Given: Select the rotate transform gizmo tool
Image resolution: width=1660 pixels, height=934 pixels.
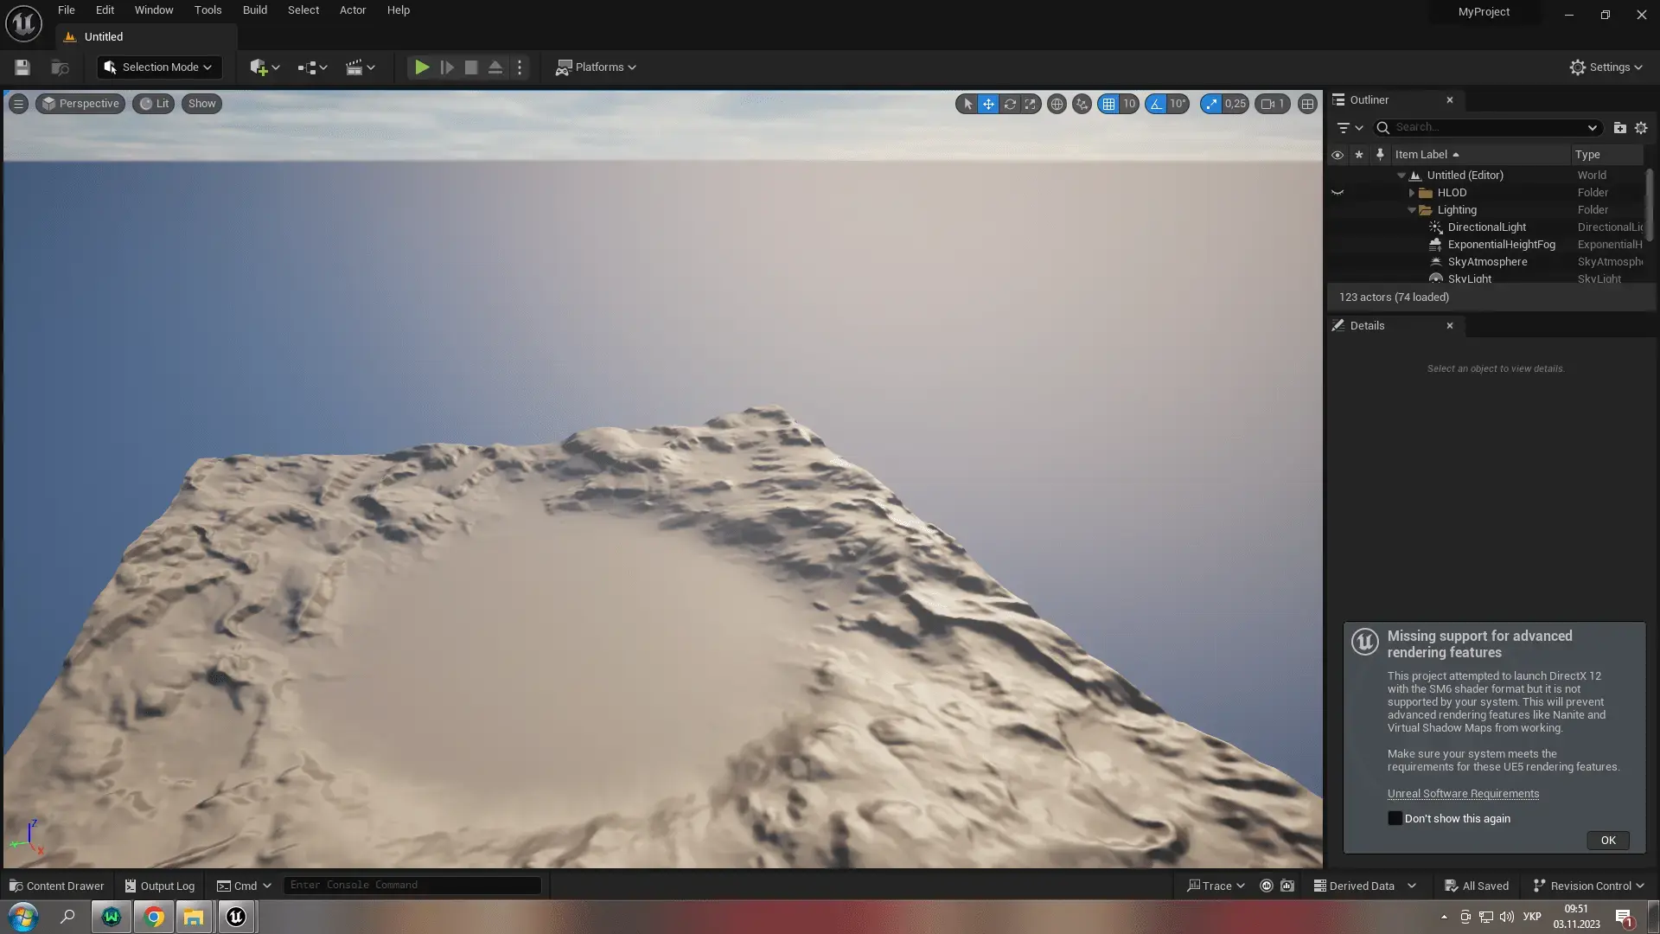Looking at the screenshot, I should [x=1009, y=104].
